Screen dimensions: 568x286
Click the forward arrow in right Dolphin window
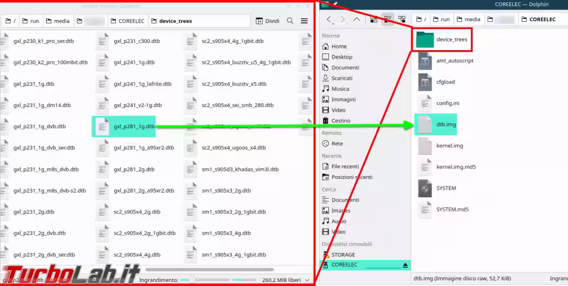point(344,19)
